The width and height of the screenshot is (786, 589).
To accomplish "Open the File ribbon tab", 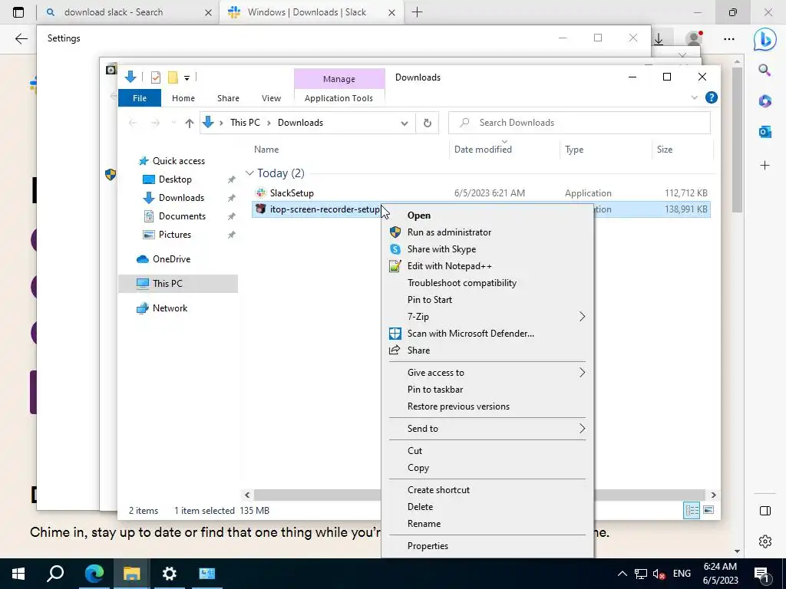I will click(140, 98).
